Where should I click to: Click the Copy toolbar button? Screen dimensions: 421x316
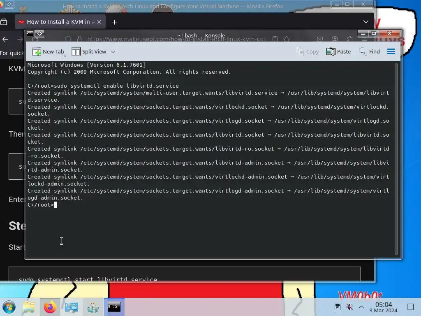(308, 51)
